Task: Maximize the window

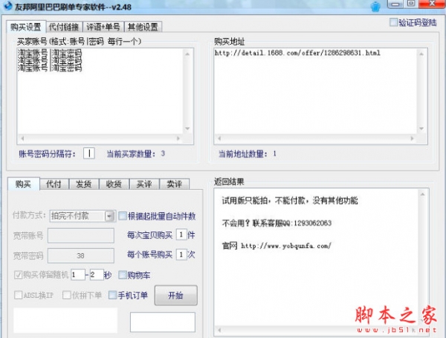Action: pyautogui.click(x=411, y=4)
